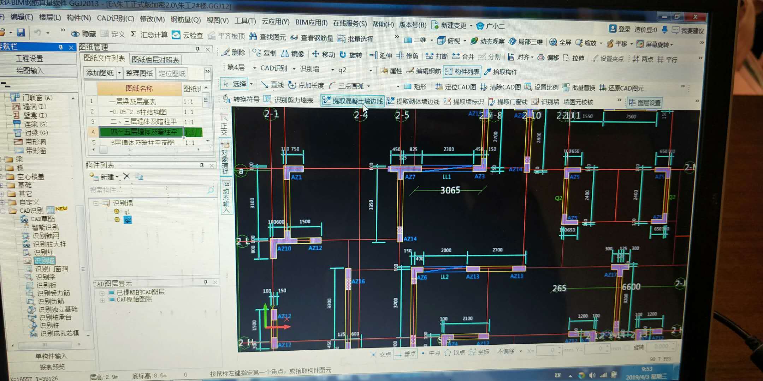Switch to 局部三维 (partial 3D)
Image resolution: width=763 pixels, height=381 pixels.
coord(526,42)
